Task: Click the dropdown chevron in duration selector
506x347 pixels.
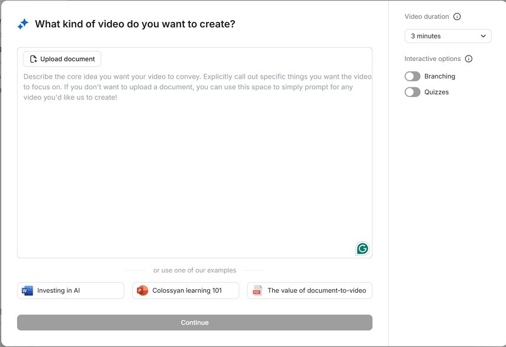Action: (483, 36)
